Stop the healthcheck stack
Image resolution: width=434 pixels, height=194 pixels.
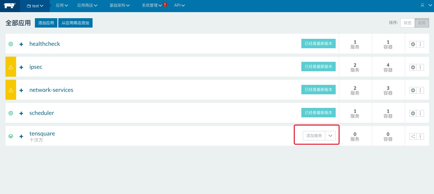pyautogui.click(x=413, y=44)
